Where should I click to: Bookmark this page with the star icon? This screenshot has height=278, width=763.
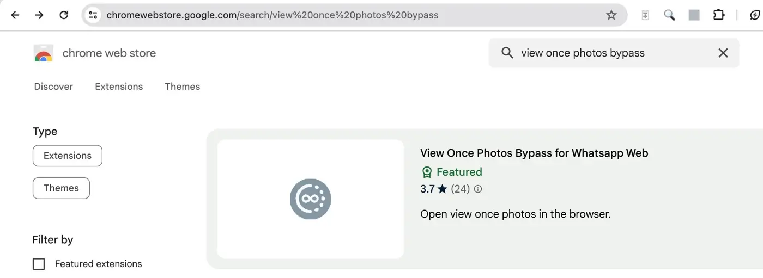611,15
